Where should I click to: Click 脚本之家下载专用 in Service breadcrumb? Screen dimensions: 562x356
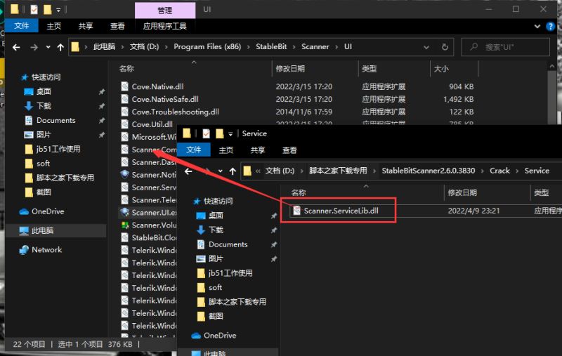pyautogui.click(x=338, y=171)
